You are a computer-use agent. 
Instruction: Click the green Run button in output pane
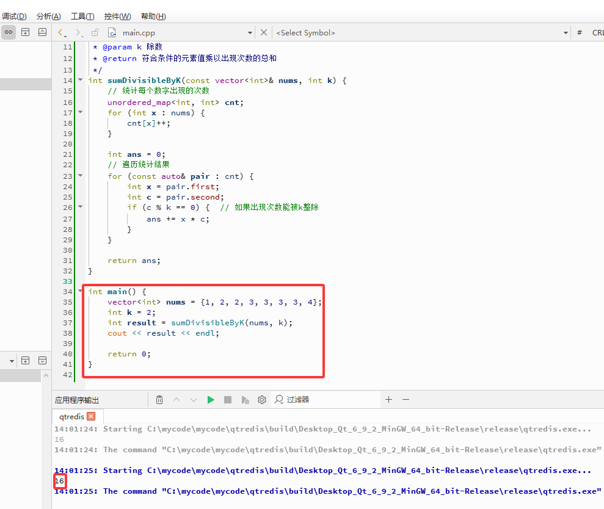211,400
